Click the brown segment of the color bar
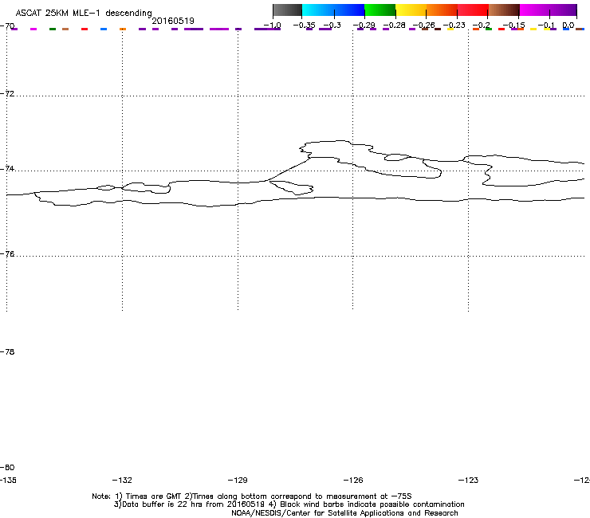The height and width of the screenshot is (518, 590). (504, 10)
